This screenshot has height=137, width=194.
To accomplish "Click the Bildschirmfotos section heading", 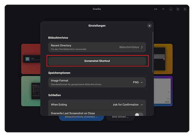I will coord(58,38).
